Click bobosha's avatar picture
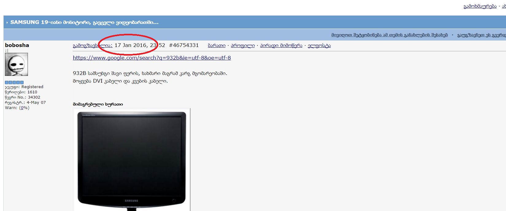The width and height of the screenshot is (506, 211). 16,64
